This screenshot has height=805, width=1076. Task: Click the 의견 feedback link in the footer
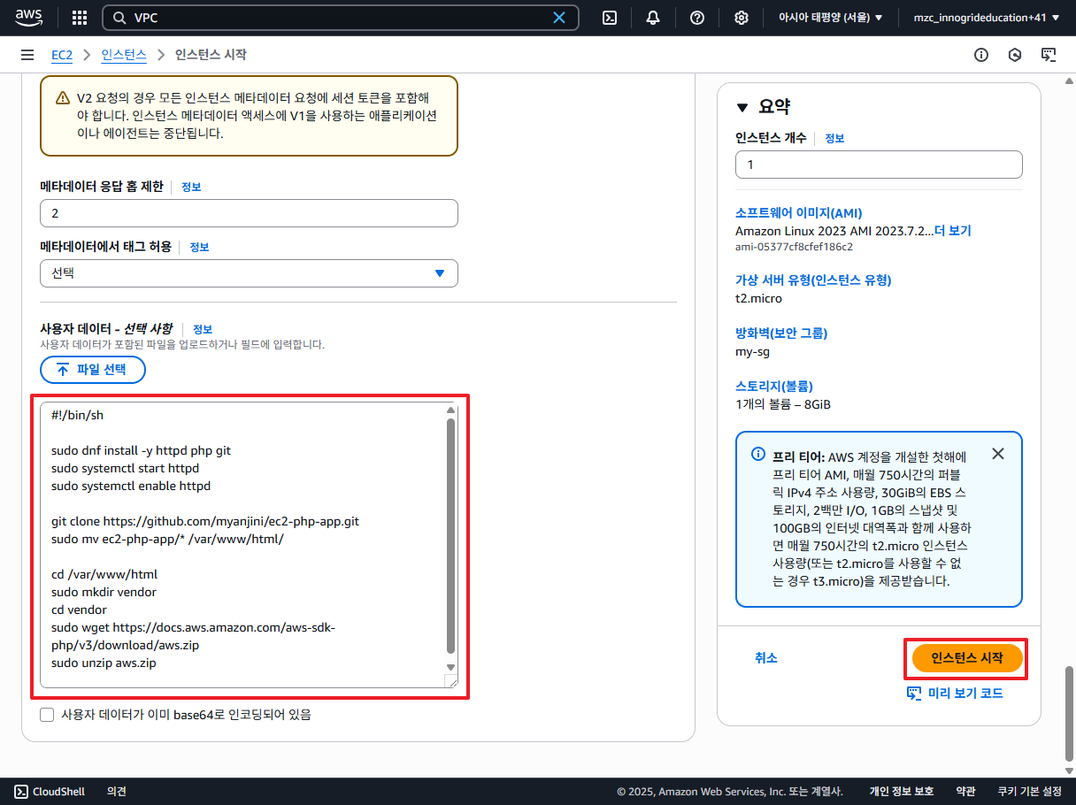point(117,792)
